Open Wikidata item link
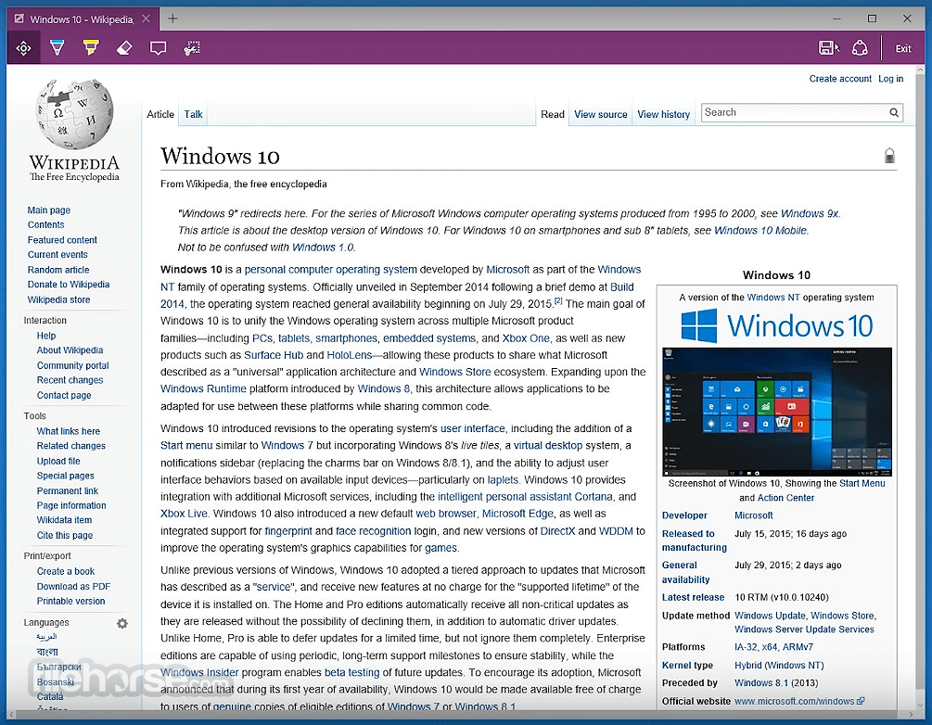Screen dimensions: 932x725 coord(64,520)
